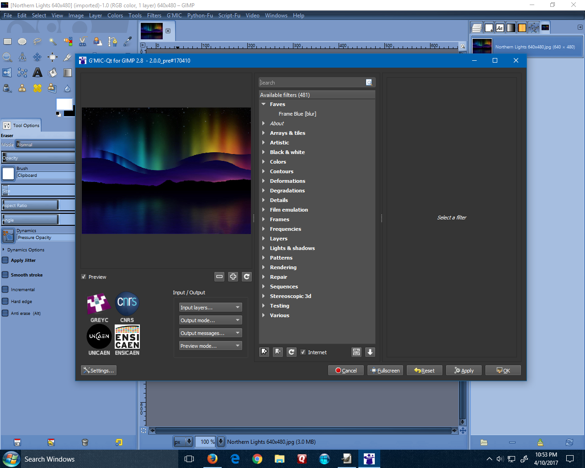Image resolution: width=585 pixels, height=468 pixels.
Task: Click the remove fave icon in G'MIC
Action: pos(278,352)
